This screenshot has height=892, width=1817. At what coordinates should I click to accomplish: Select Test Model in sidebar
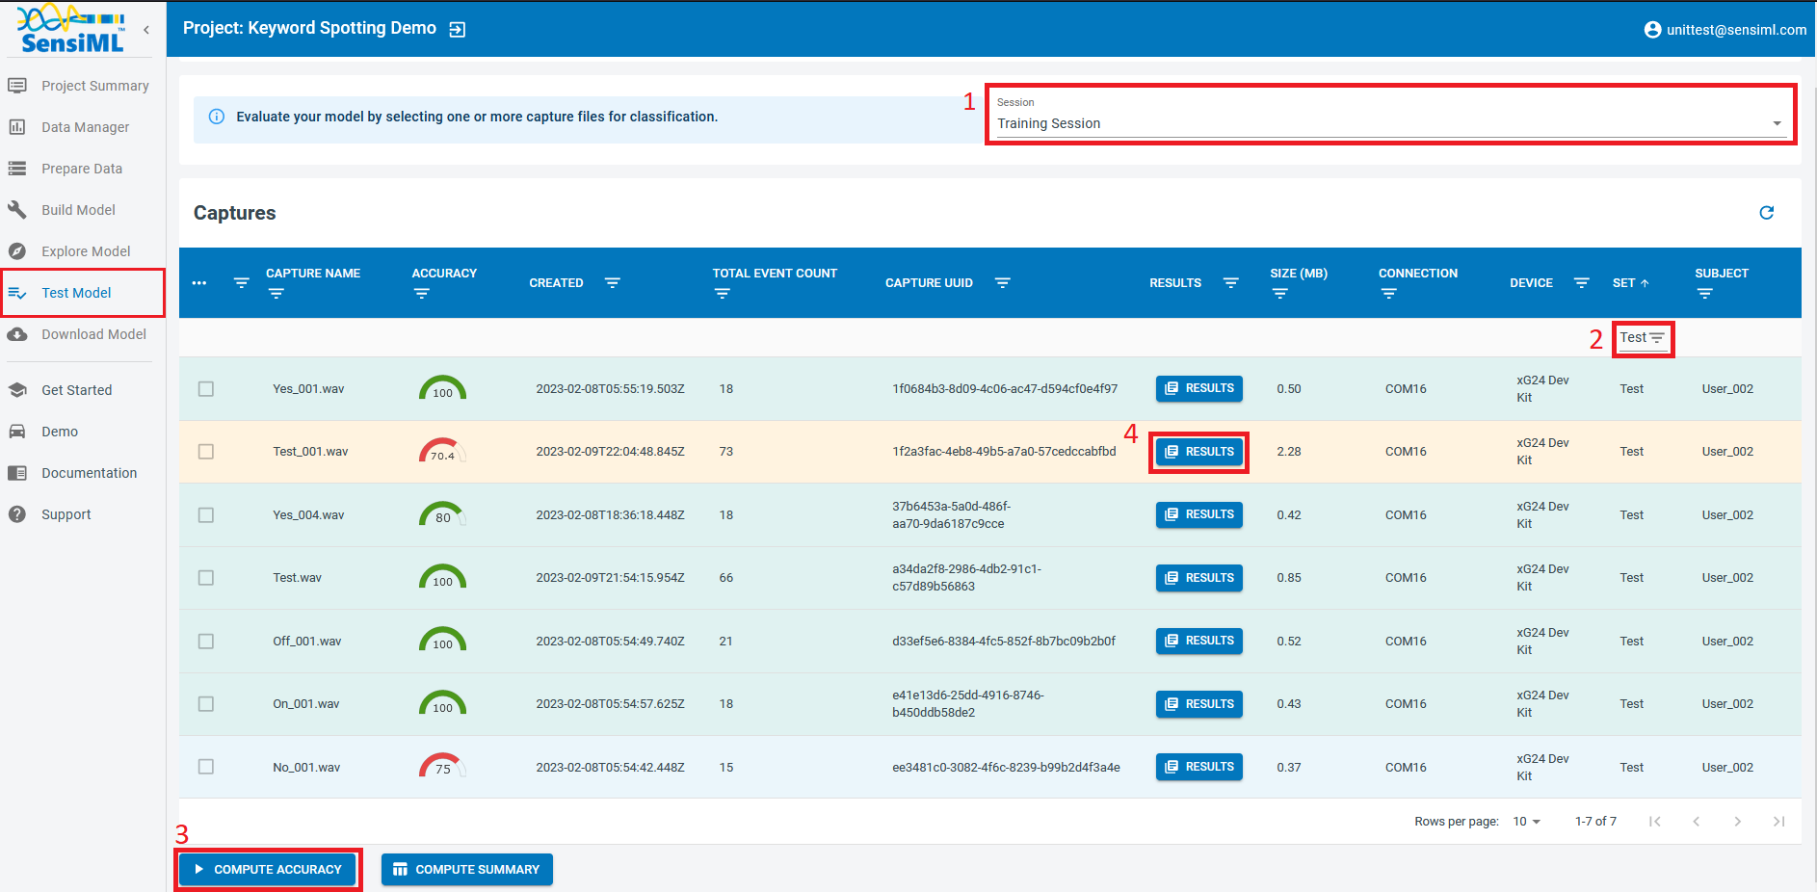click(83, 293)
